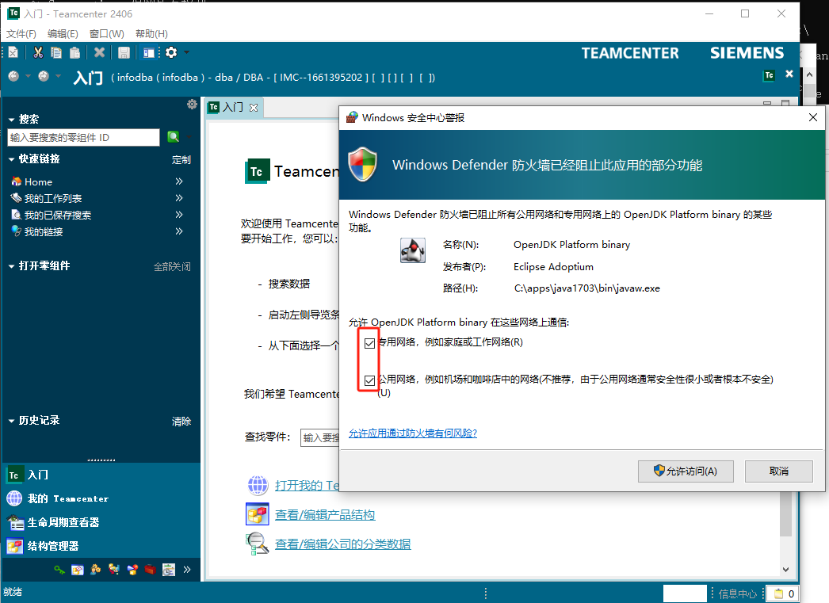
Task: Click the schedule clock icon in bottom strip
Action: coord(169,570)
